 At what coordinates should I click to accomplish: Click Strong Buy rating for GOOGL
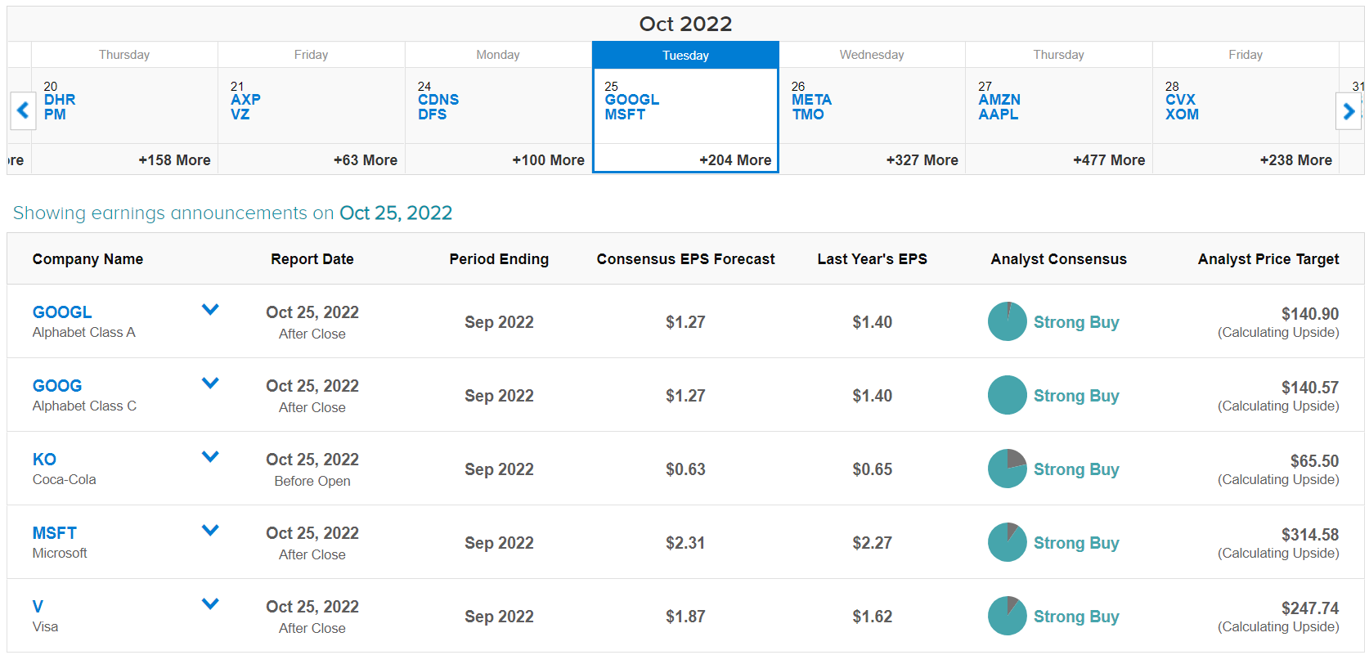1076,322
